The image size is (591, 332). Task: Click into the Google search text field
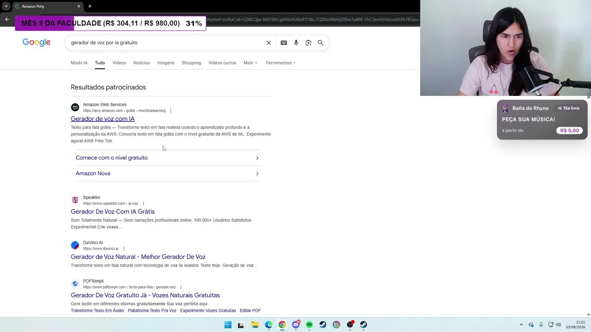pos(166,43)
